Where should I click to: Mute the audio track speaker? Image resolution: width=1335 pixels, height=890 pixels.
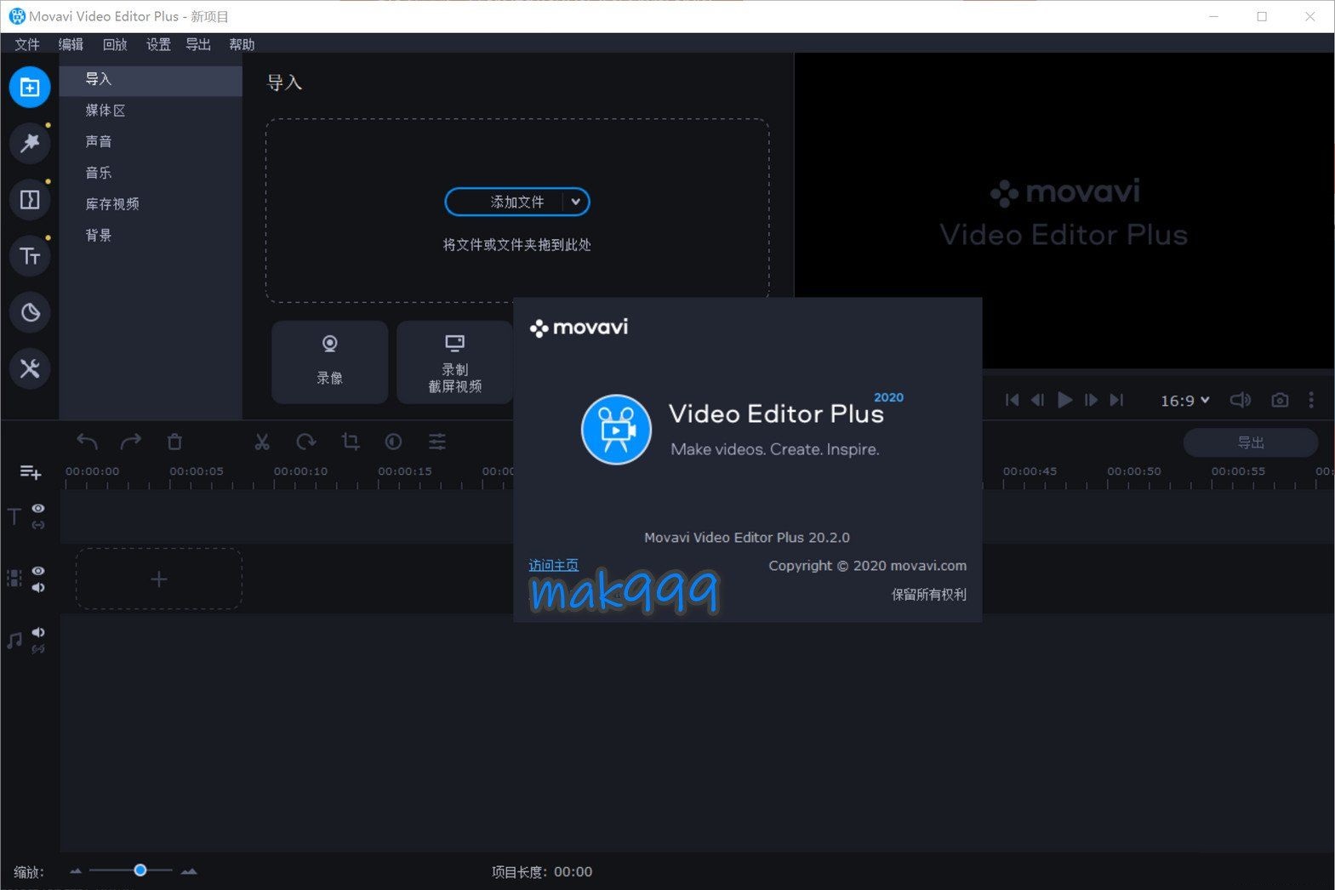point(38,632)
